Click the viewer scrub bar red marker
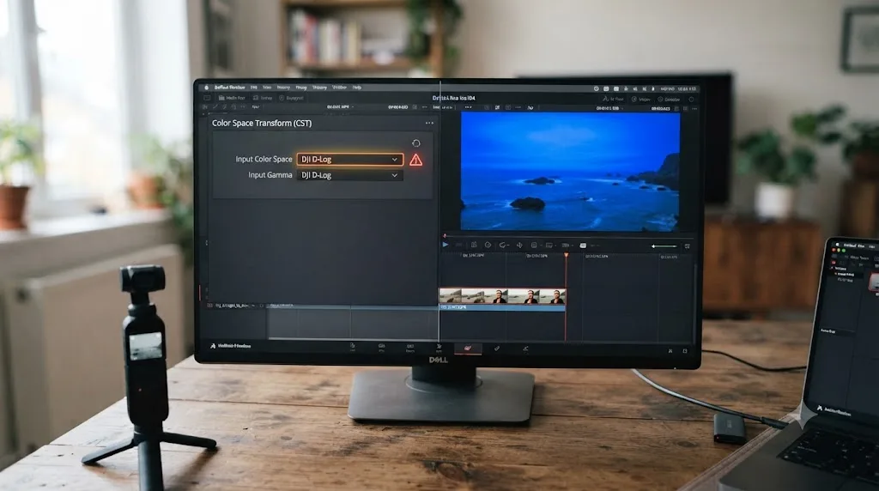The image size is (879, 491). (445, 236)
